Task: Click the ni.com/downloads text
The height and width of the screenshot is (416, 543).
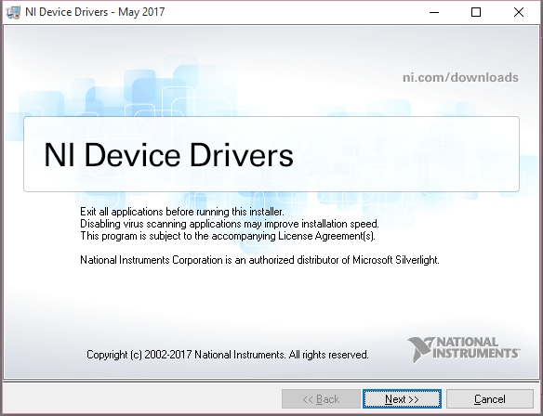Action: [460, 77]
